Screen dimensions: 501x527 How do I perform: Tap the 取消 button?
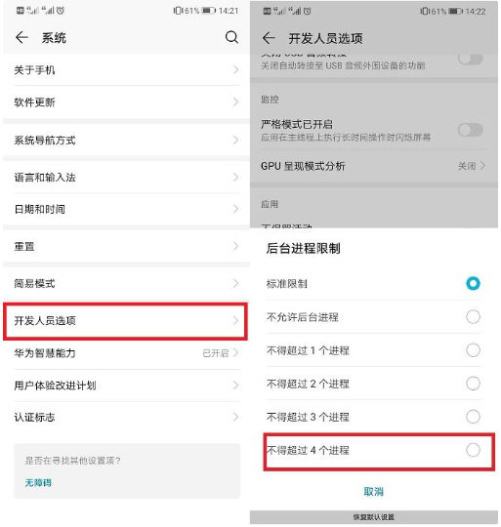[374, 491]
